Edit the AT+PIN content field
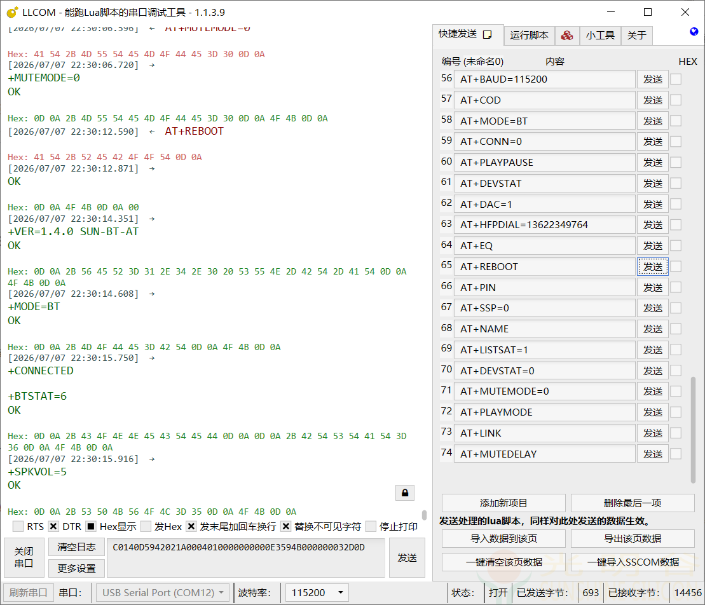Viewport: 705px width, 605px height. coord(545,287)
